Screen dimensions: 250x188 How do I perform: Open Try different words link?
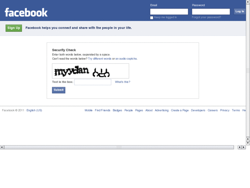pos(100,59)
